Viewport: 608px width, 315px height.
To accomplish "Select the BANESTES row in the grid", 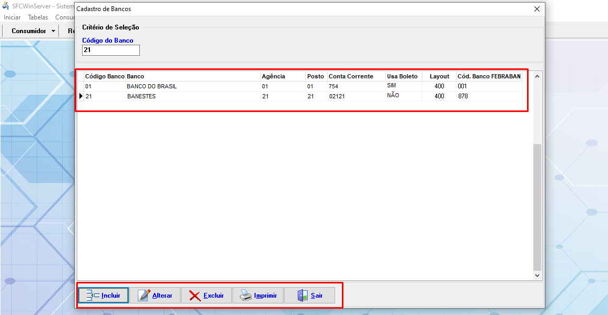I will 141,97.
